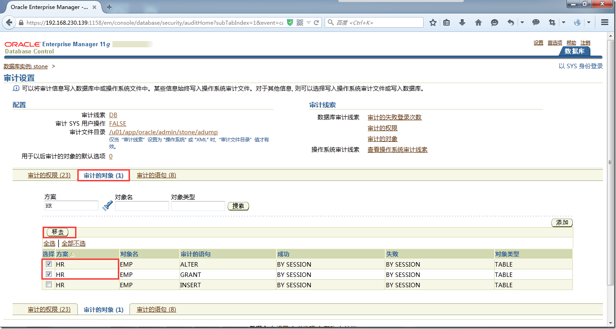Click the undo curved arrow toolbar icon
The width and height of the screenshot is (616, 329).
coord(511,22)
